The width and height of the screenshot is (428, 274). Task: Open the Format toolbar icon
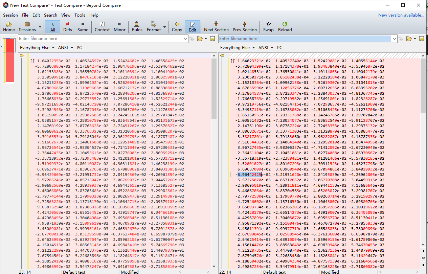coord(154,26)
